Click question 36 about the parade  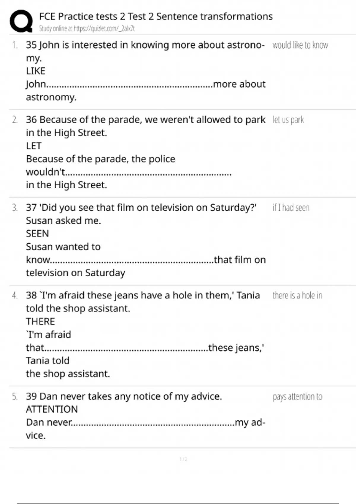pyautogui.click(x=145, y=120)
